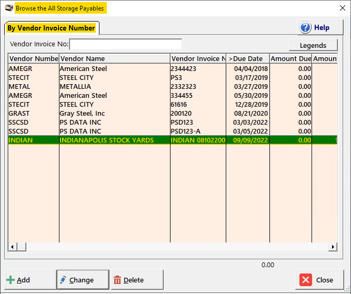The height and width of the screenshot is (294, 351).
Task: Click the left scroll arrow of the horizontal scrollbar
Action: point(12,247)
